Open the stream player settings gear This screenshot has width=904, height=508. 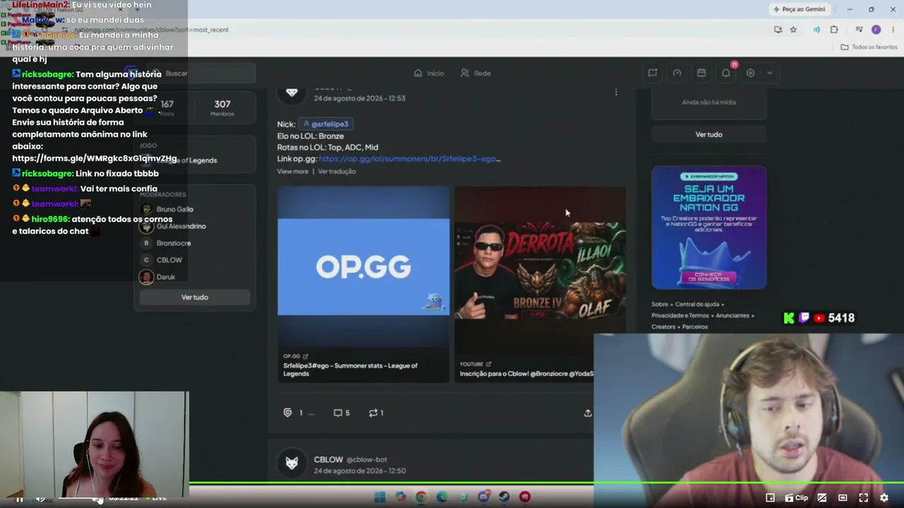[884, 498]
